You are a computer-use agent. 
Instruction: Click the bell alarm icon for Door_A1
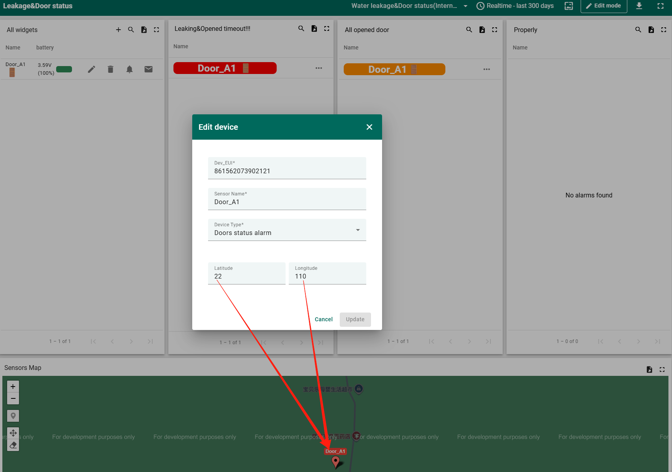129,70
